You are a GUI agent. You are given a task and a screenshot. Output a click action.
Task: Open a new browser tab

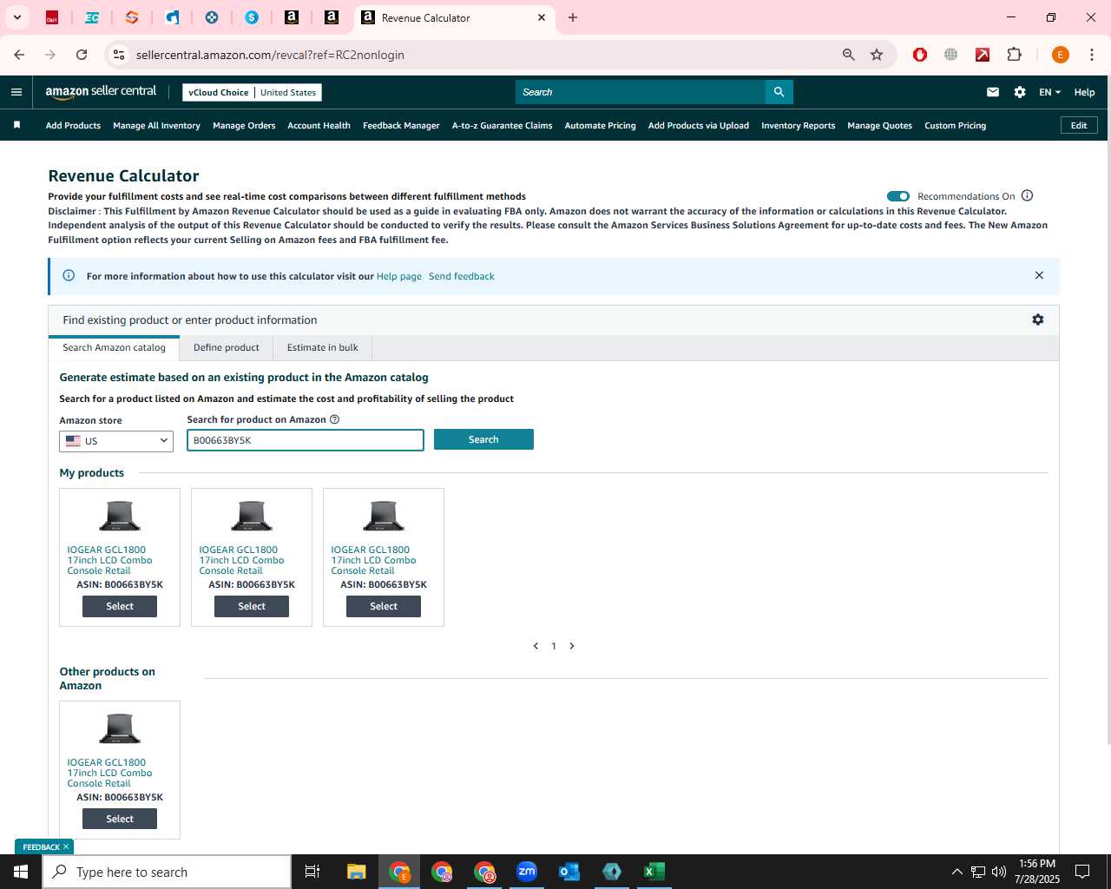pyautogui.click(x=573, y=17)
